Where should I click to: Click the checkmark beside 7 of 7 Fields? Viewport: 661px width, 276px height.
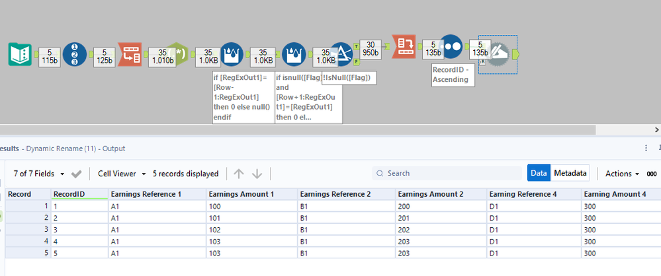77,174
